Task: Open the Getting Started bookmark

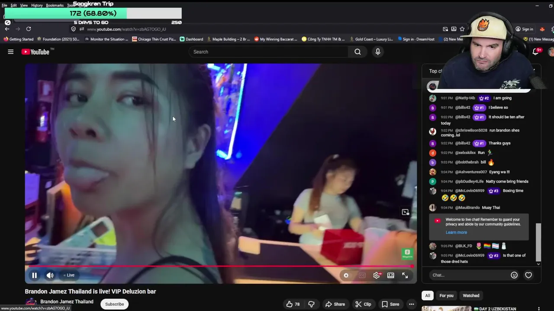Action: pyautogui.click(x=18, y=39)
